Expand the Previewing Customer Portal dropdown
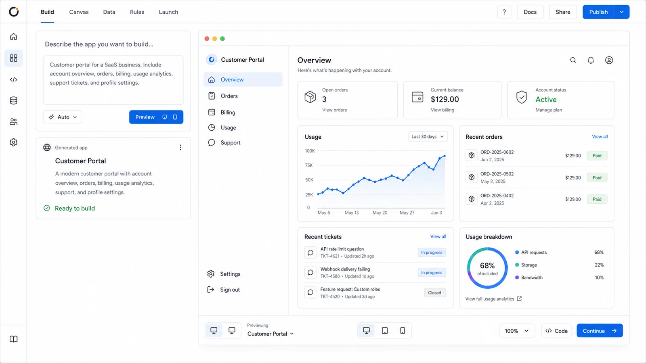This screenshot has width=646, height=363. [x=271, y=334]
